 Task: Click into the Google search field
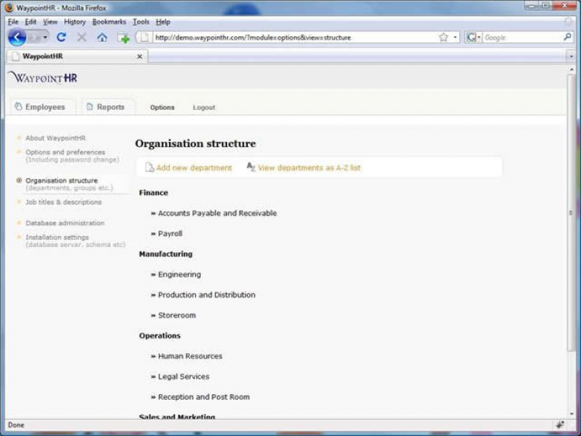[522, 37]
